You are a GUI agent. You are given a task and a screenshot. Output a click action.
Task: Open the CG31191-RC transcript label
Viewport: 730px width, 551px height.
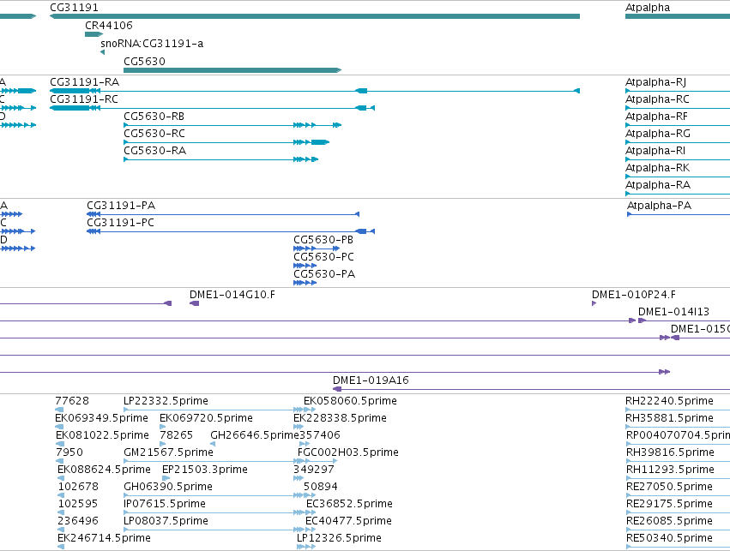(84, 99)
